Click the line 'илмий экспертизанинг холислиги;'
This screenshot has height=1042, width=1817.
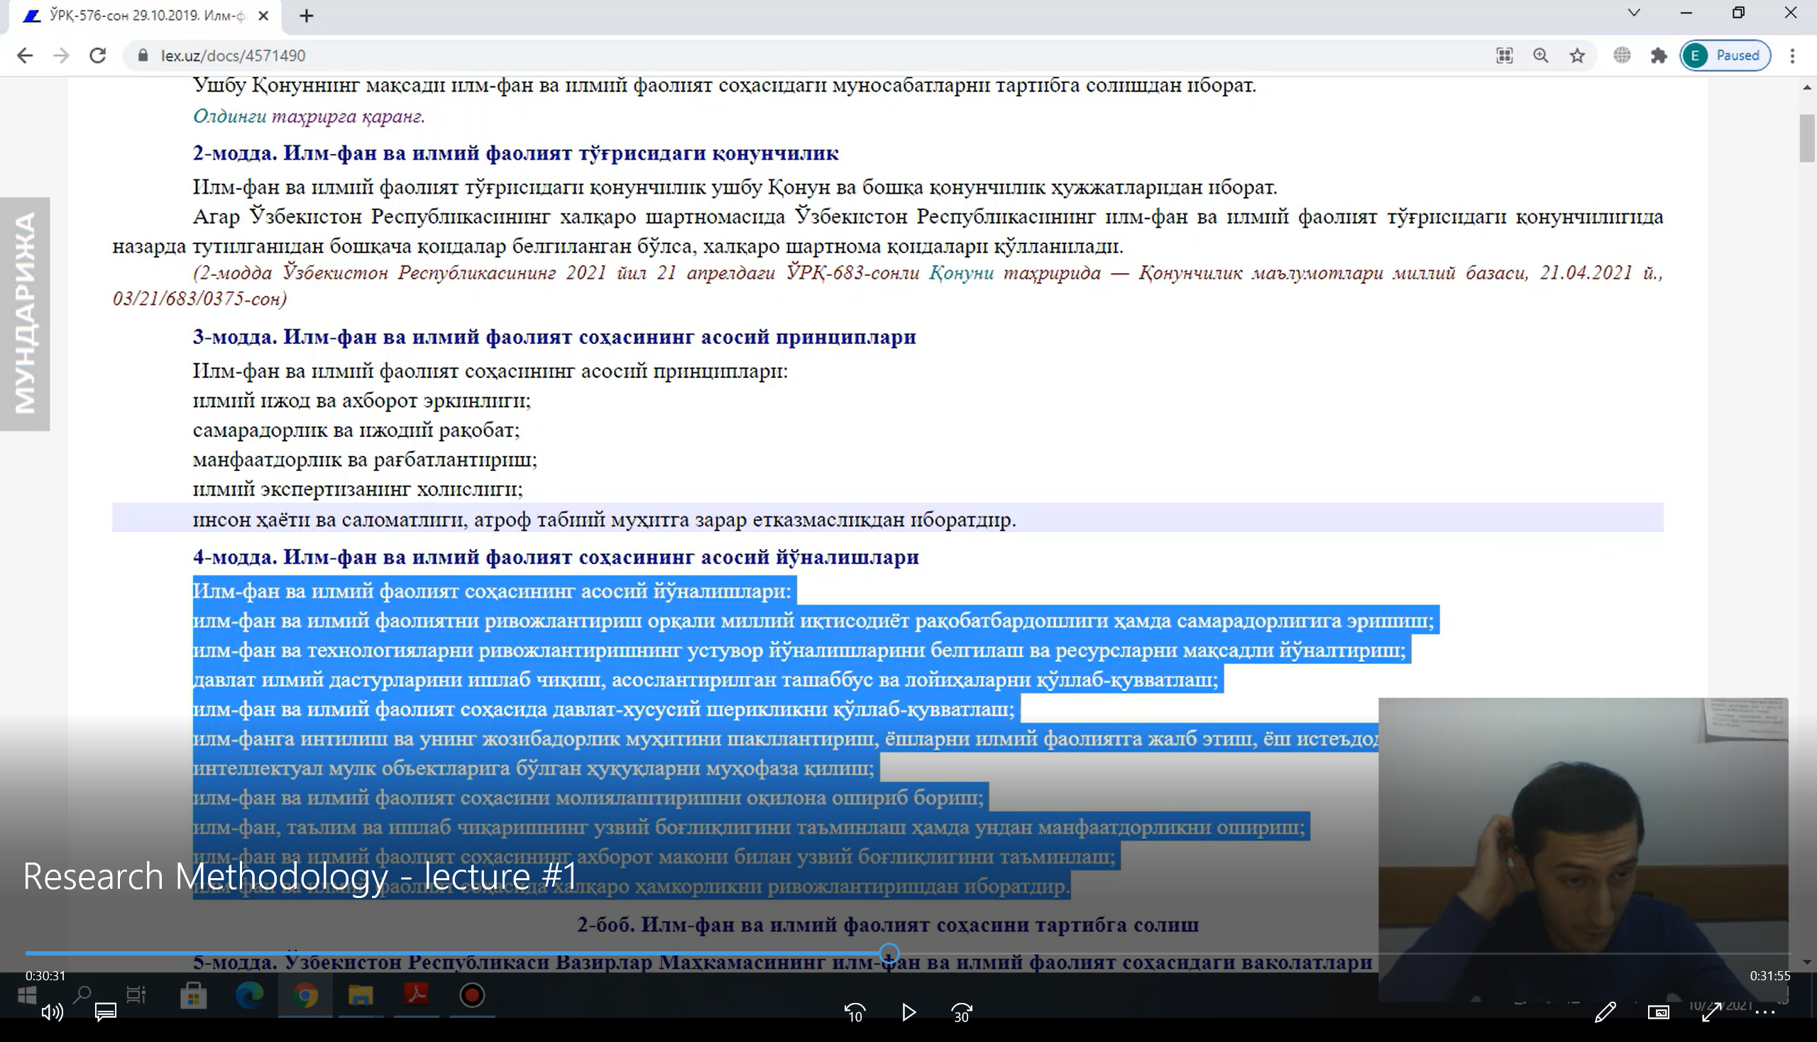click(357, 489)
